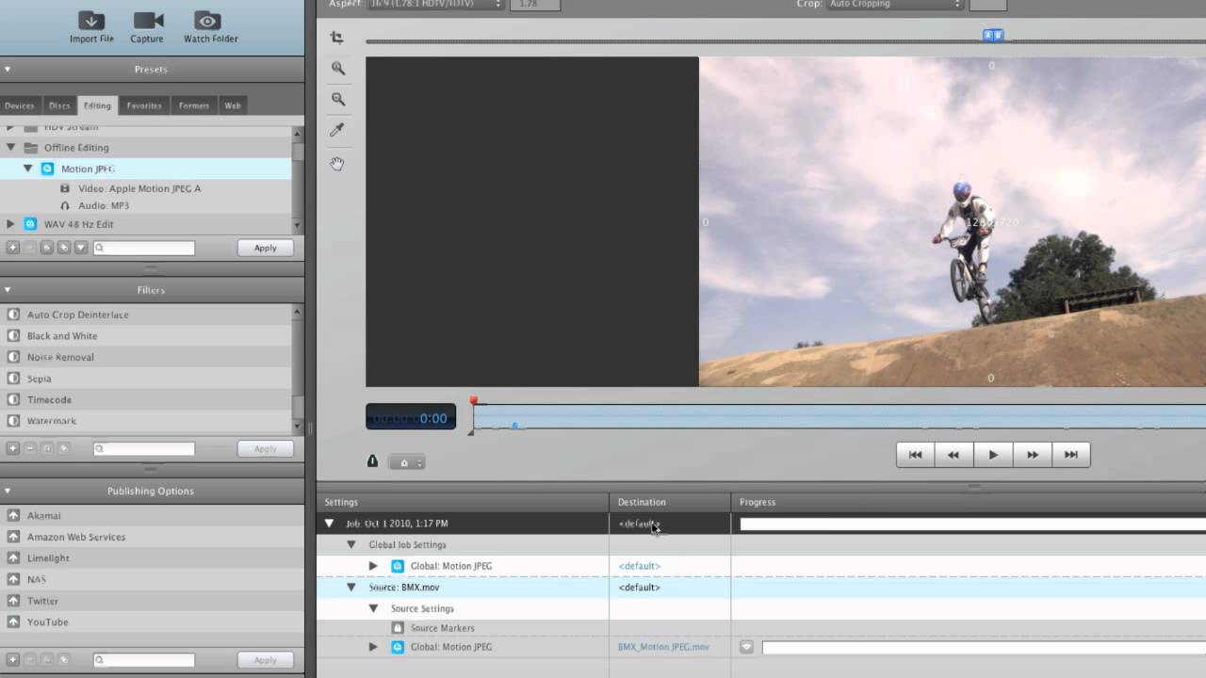This screenshot has height=678, width=1206.
Task: Click the default destination for Global: Motion JPEG
Action: (x=640, y=566)
